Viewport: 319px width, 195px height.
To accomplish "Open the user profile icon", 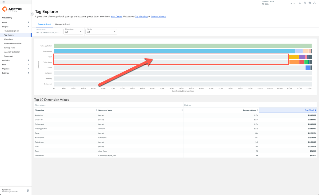I will (x=314, y=3).
